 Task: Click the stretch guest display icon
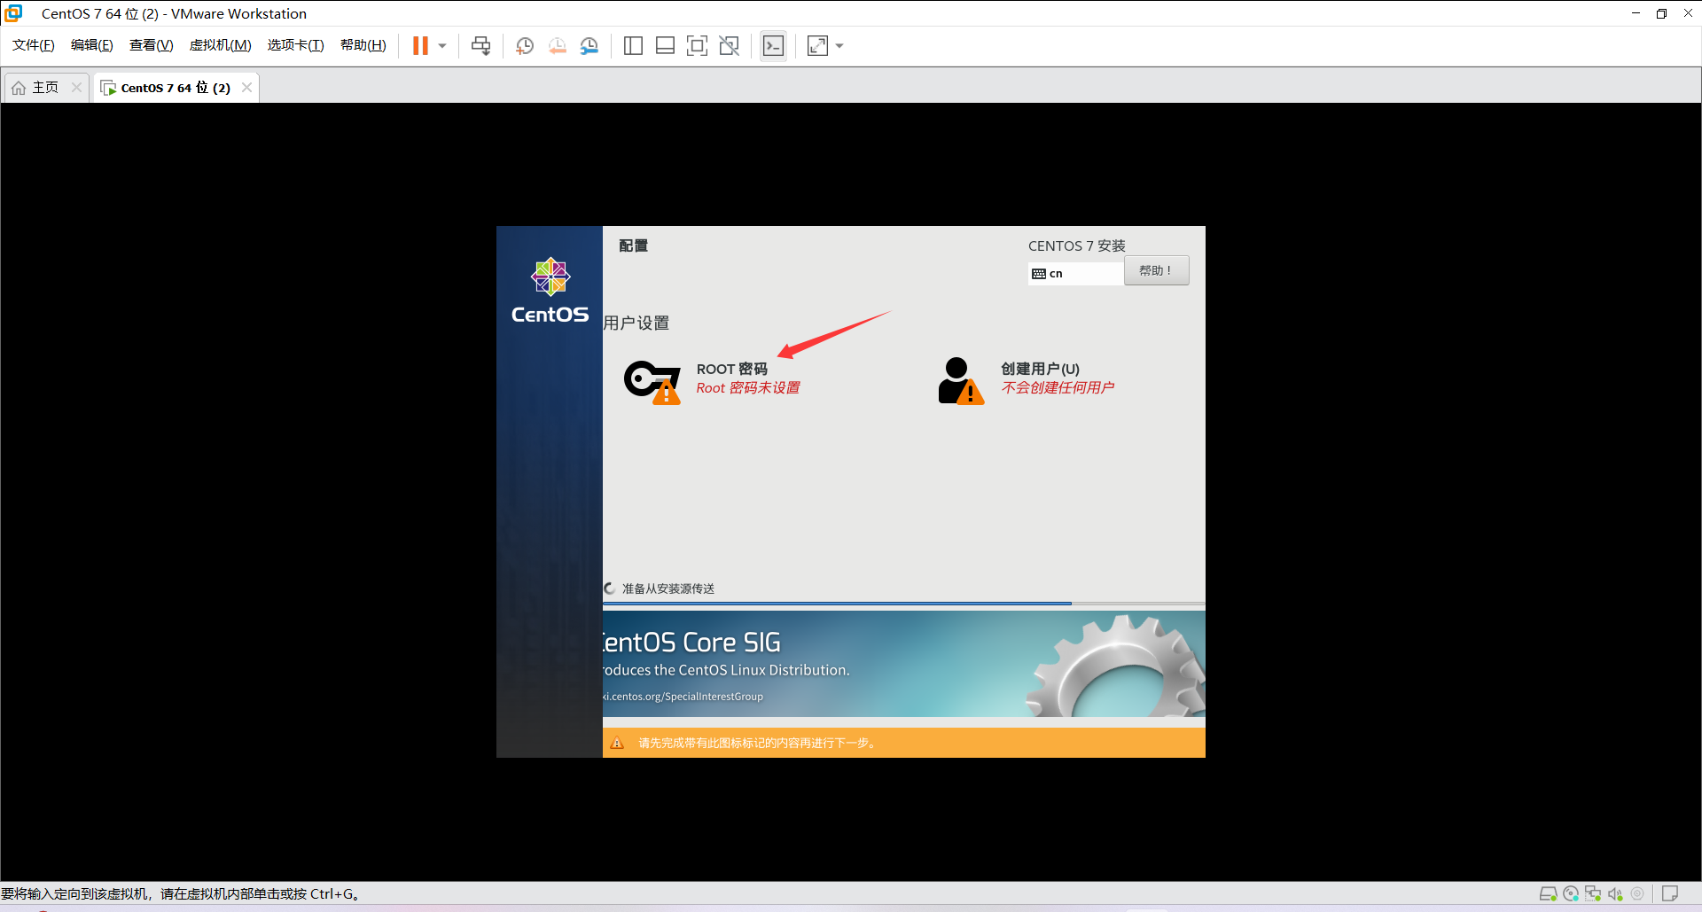click(x=817, y=46)
